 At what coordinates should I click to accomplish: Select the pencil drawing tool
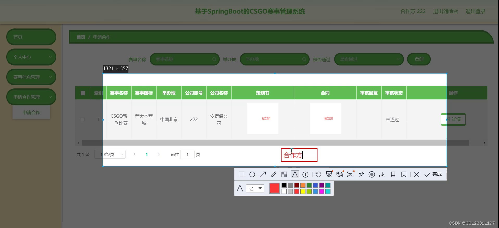273,175
